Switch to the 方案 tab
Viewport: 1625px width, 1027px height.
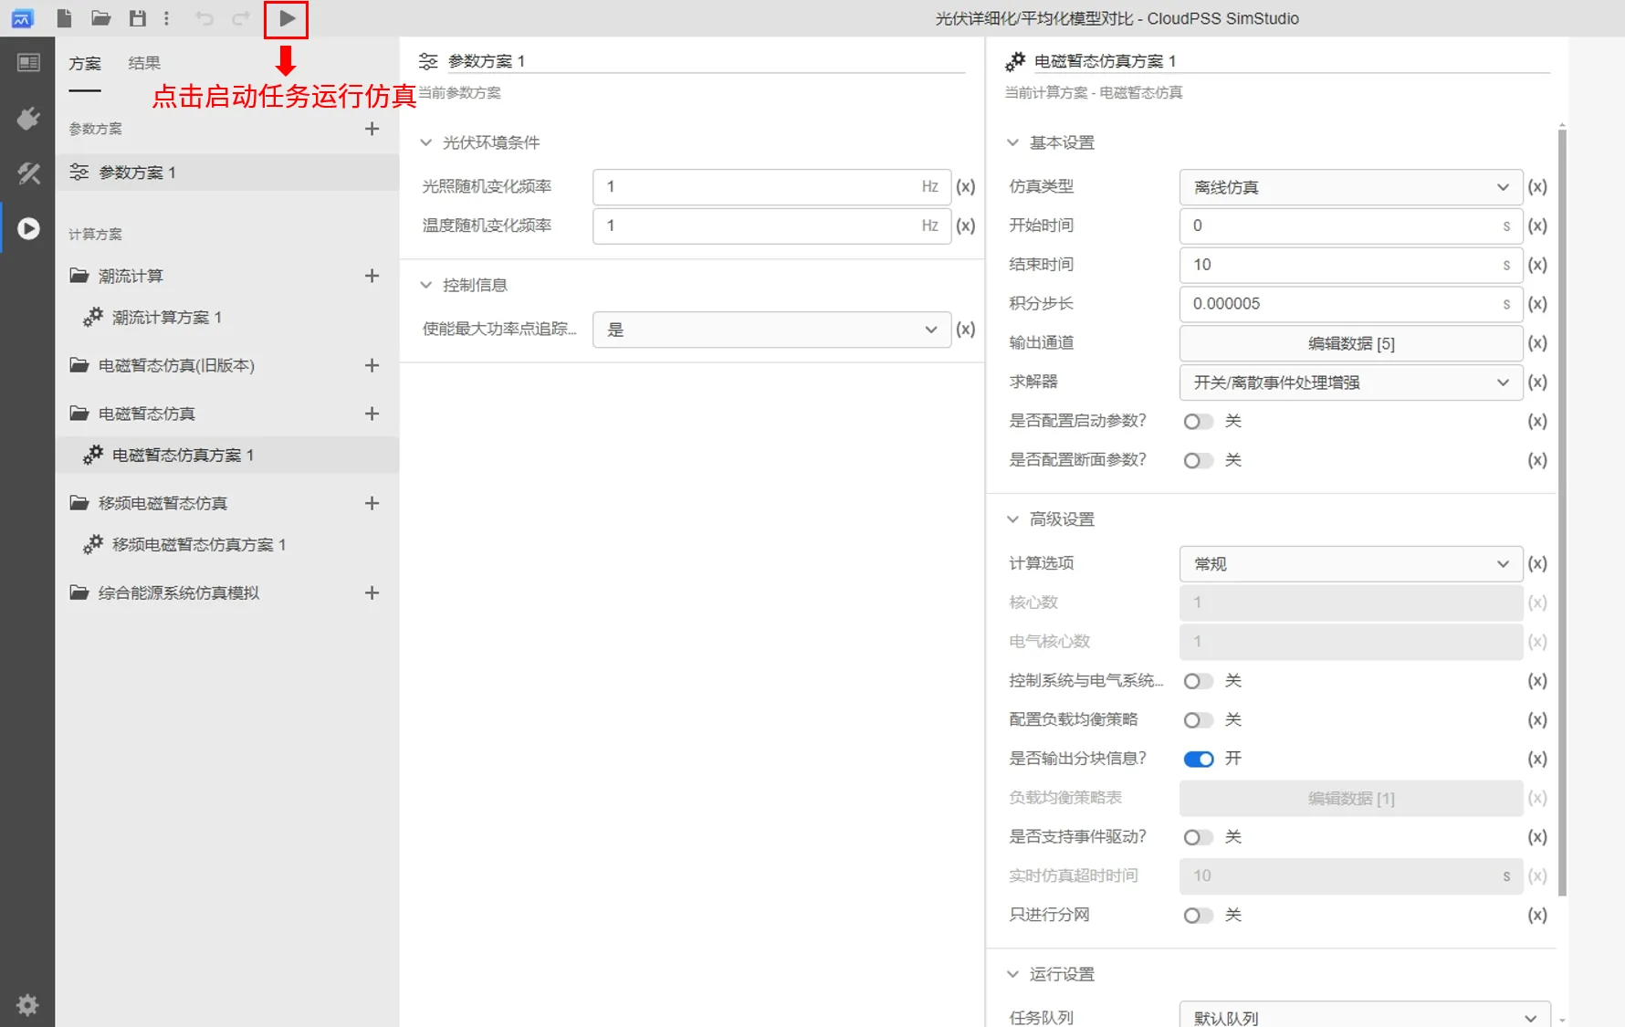point(85,63)
